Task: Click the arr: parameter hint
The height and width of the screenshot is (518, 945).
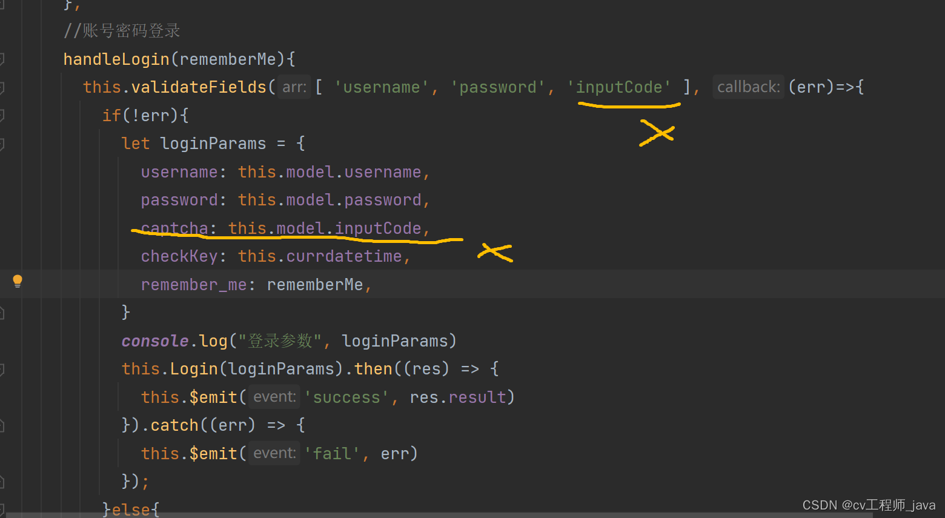Action: (294, 87)
